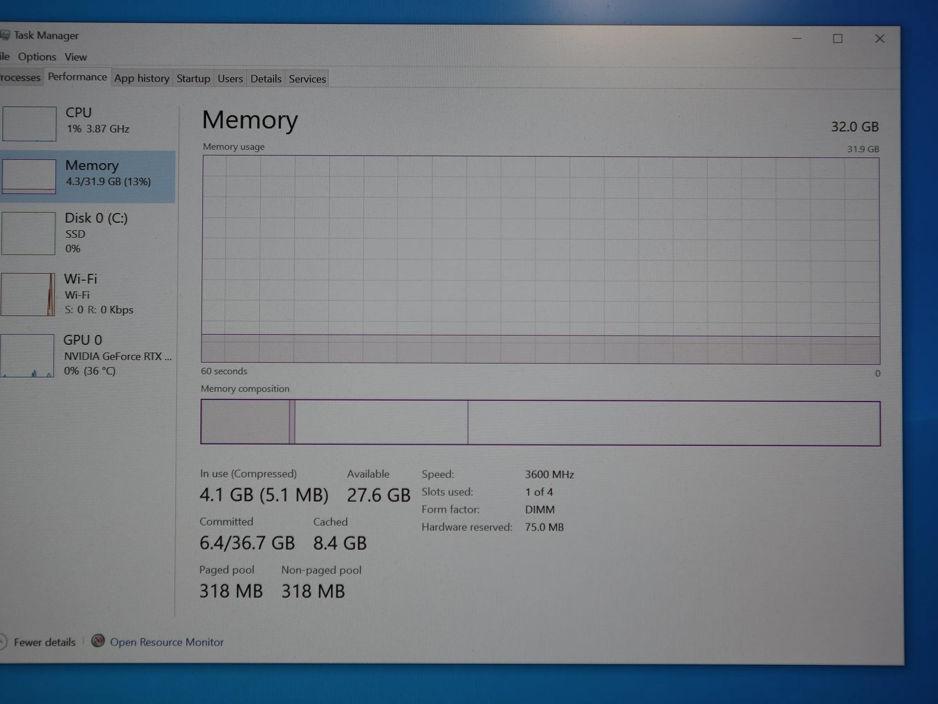Switch to the Processes tab
Screen dimensions: 938x704
[x=20, y=77]
